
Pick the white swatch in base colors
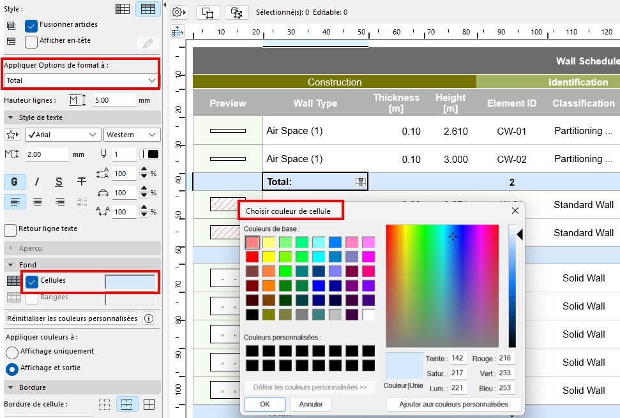click(368, 315)
